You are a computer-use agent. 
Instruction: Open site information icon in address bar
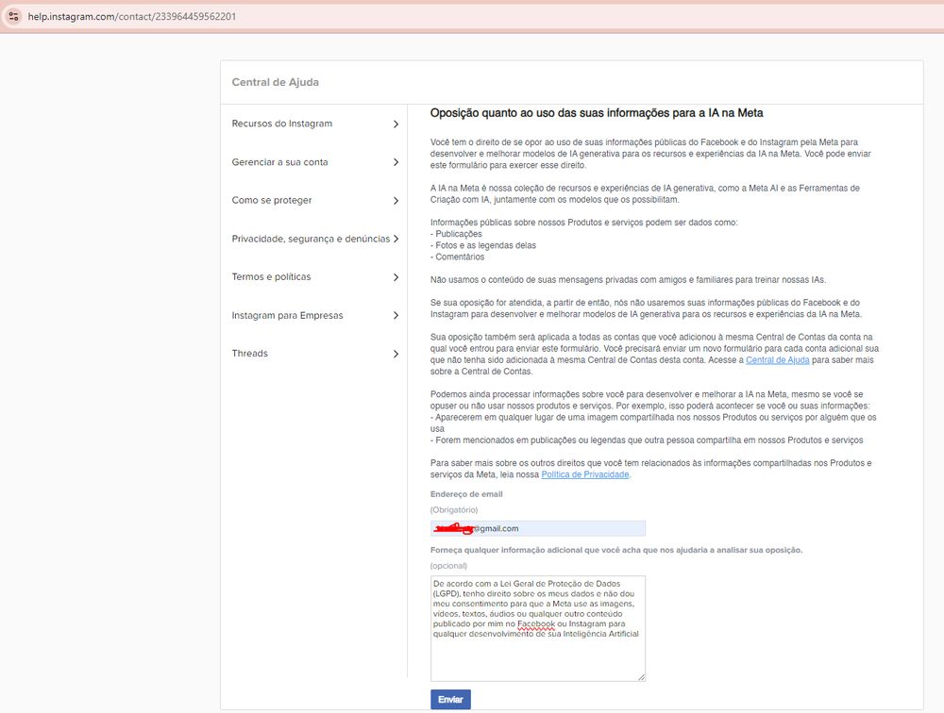13,16
